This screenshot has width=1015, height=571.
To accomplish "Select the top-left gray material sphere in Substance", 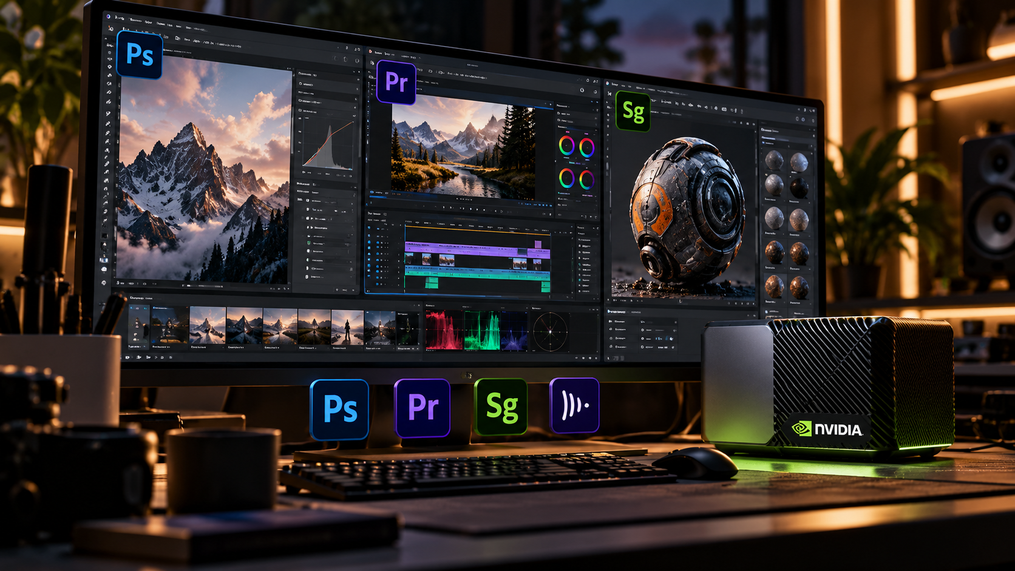I will pos(774,160).
